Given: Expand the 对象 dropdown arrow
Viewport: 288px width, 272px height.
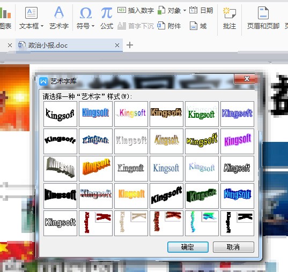Looking at the screenshot, I should (184, 11).
